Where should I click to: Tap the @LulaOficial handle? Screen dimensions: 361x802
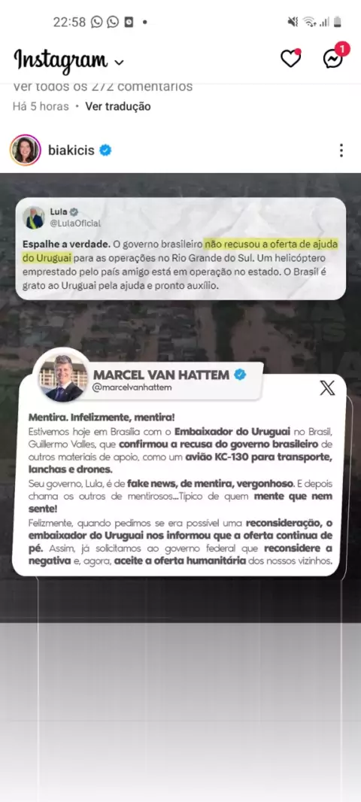pyautogui.click(x=75, y=223)
